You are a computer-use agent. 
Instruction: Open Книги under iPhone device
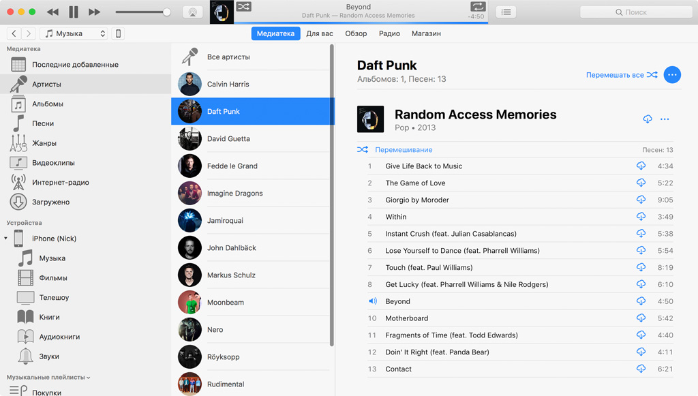click(85, 317)
